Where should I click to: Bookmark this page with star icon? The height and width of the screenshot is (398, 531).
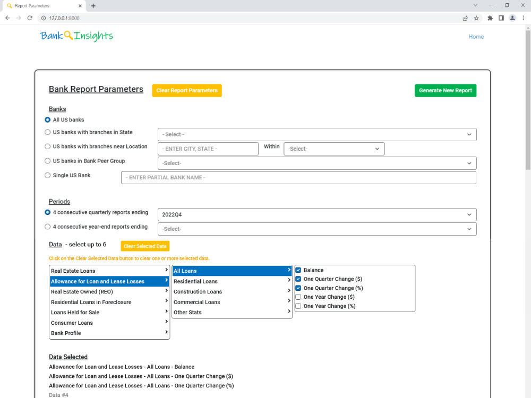(476, 18)
